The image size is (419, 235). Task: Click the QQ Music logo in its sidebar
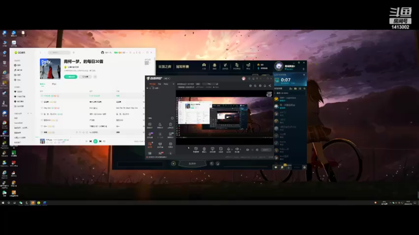20,53
